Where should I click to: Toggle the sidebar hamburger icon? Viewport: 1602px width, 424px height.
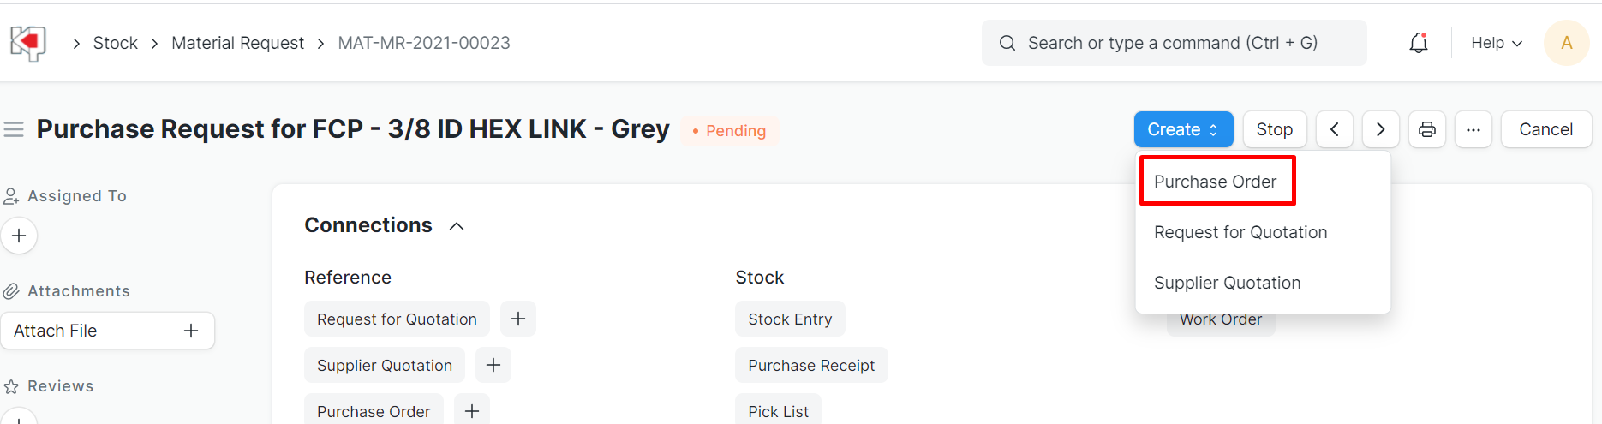(14, 129)
